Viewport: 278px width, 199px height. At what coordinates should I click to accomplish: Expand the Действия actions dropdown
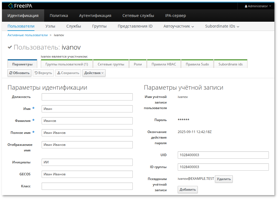[94, 73]
